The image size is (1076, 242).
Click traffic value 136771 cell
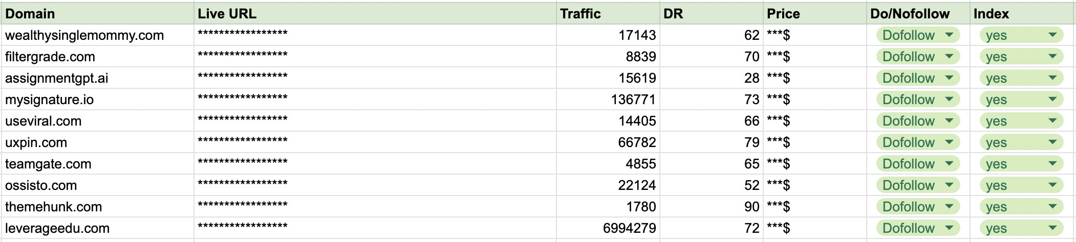pyautogui.click(x=607, y=100)
